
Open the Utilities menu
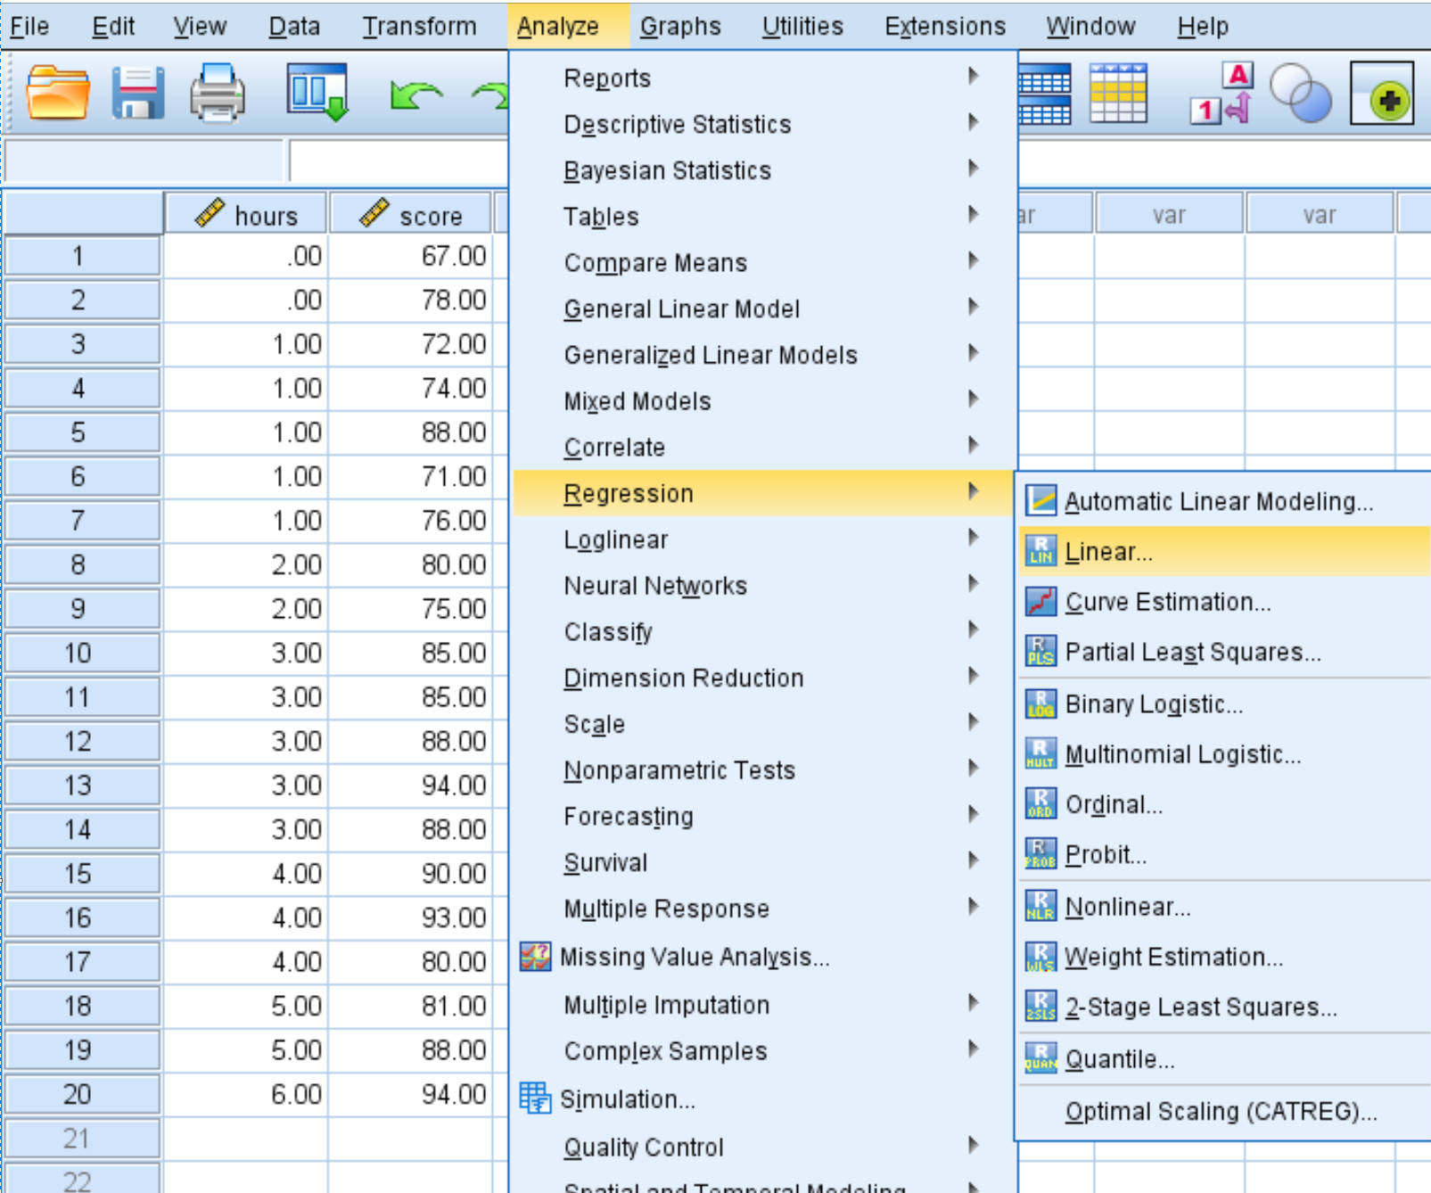point(802,27)
